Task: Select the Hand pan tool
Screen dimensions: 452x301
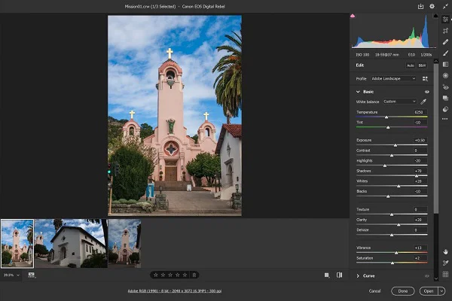Action: coord(446,251)
